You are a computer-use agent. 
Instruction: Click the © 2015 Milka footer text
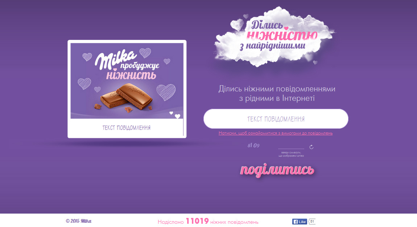[78, 221]
